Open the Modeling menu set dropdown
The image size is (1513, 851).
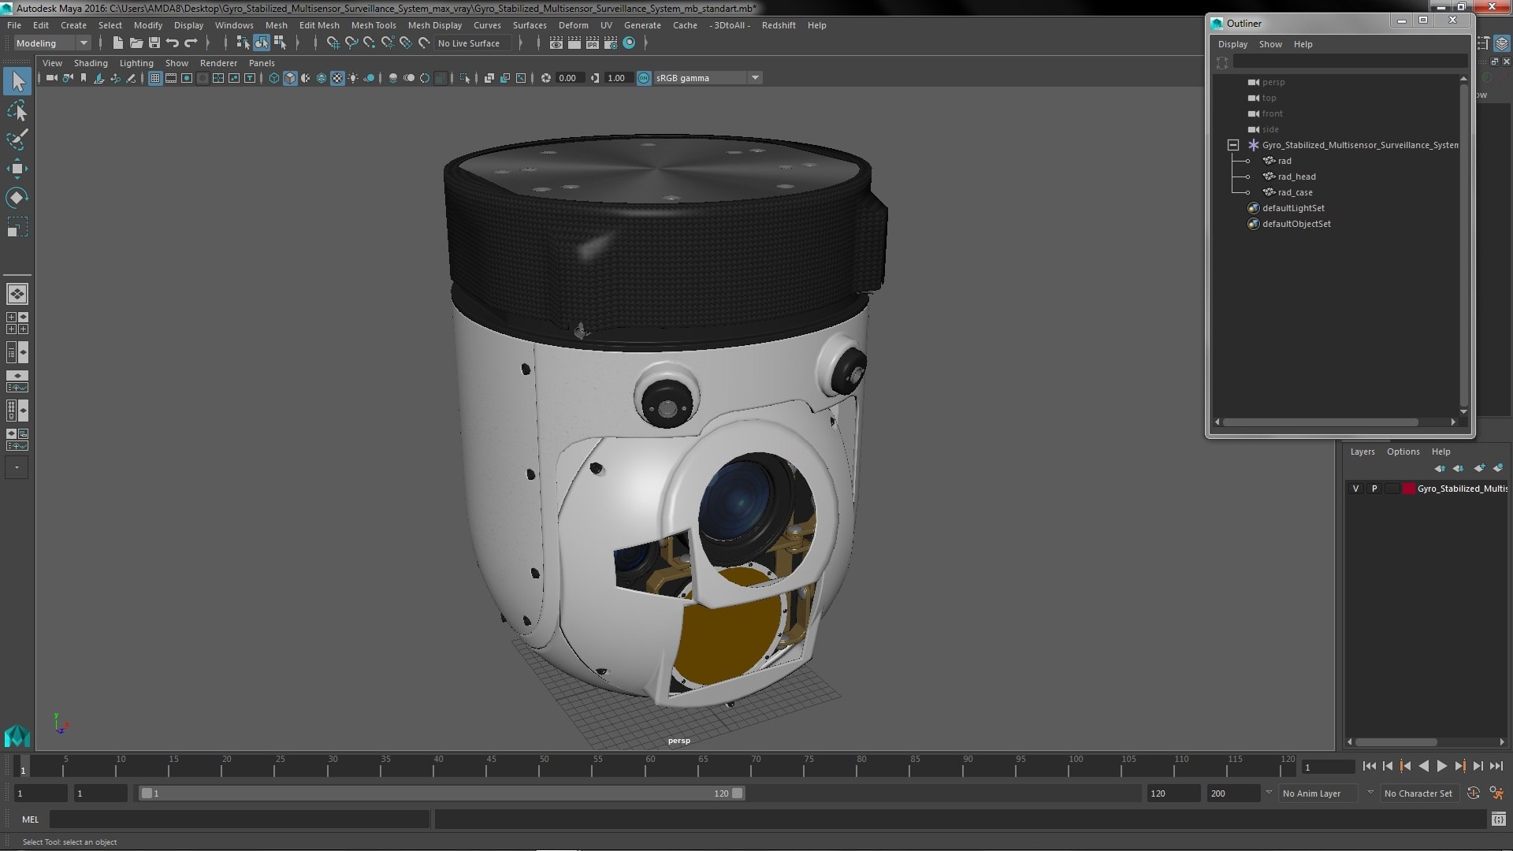coord(52,43)
